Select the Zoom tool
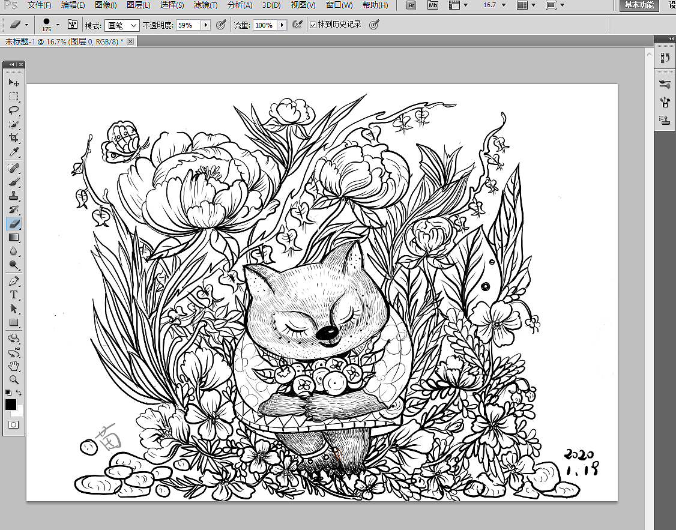This screenshot has height=530, width=676. (14, 379)
